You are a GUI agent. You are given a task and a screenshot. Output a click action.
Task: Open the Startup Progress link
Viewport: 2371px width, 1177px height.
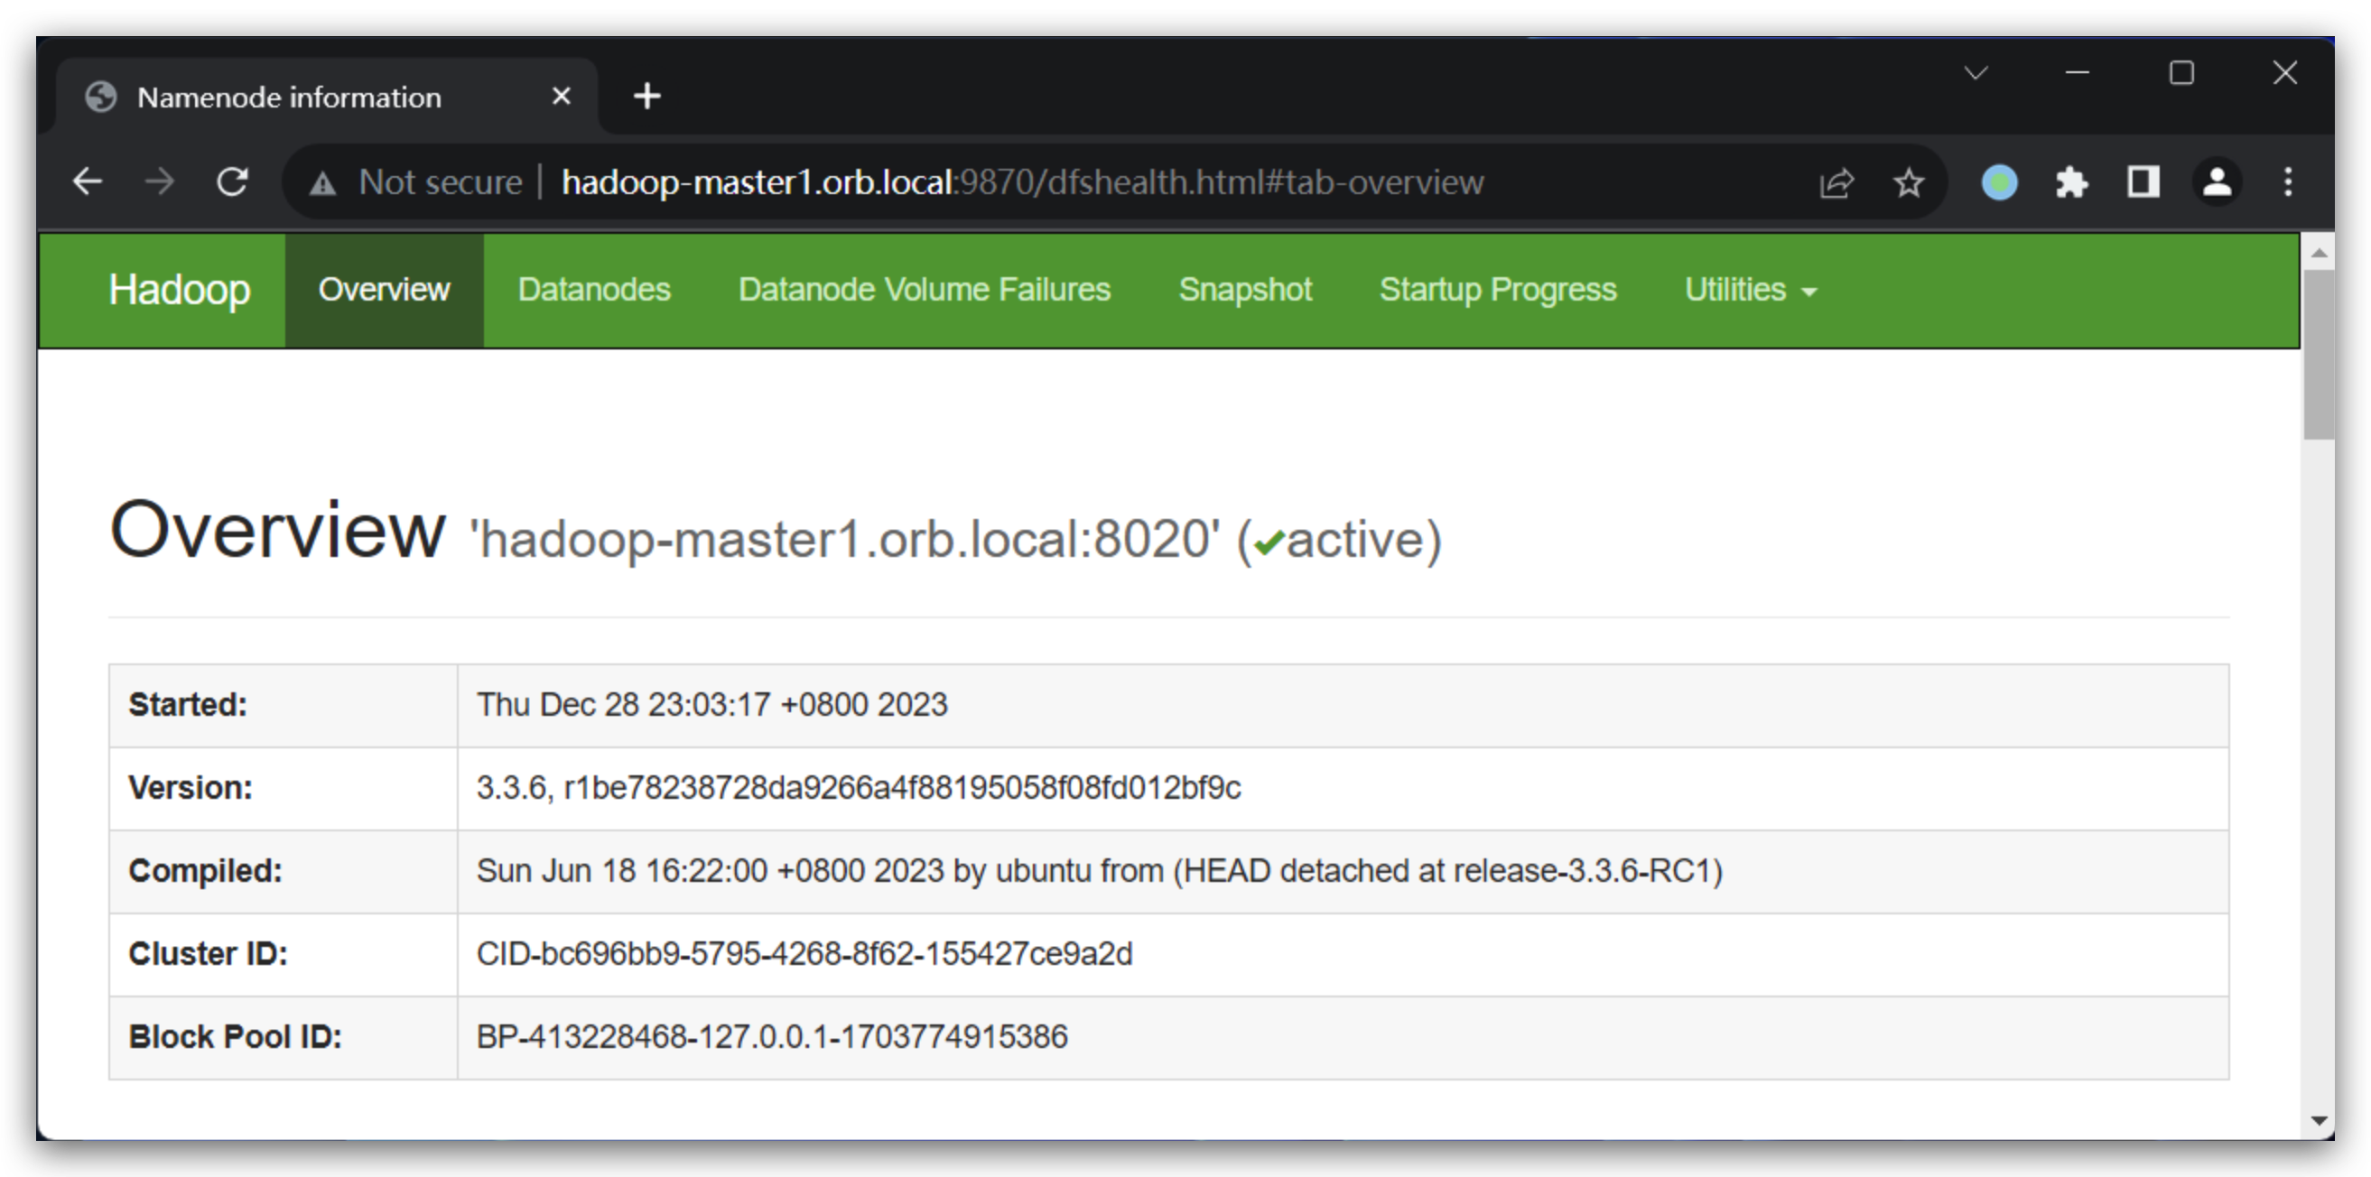(x=1498, y=290)
